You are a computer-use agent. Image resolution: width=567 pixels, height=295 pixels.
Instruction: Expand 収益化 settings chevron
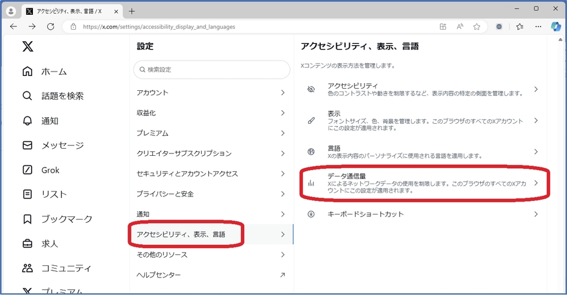coord(283,113)
